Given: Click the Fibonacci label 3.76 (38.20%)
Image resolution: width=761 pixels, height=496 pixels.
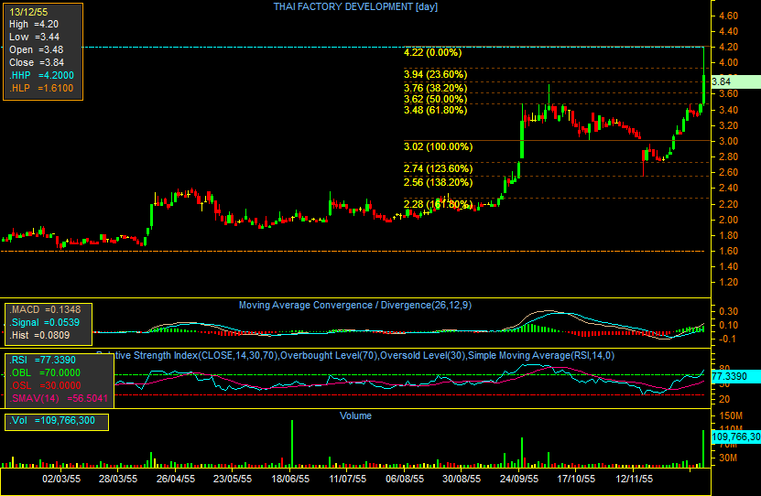Looking at the screenshot, I should coord(435,88).
